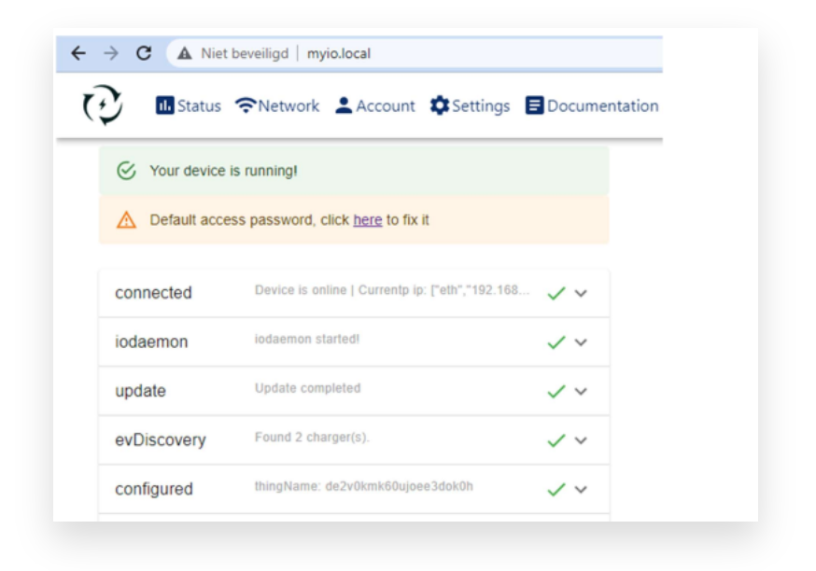Click the green checkmark on connected row
816x571 pixels.
[x=556, y=293]
